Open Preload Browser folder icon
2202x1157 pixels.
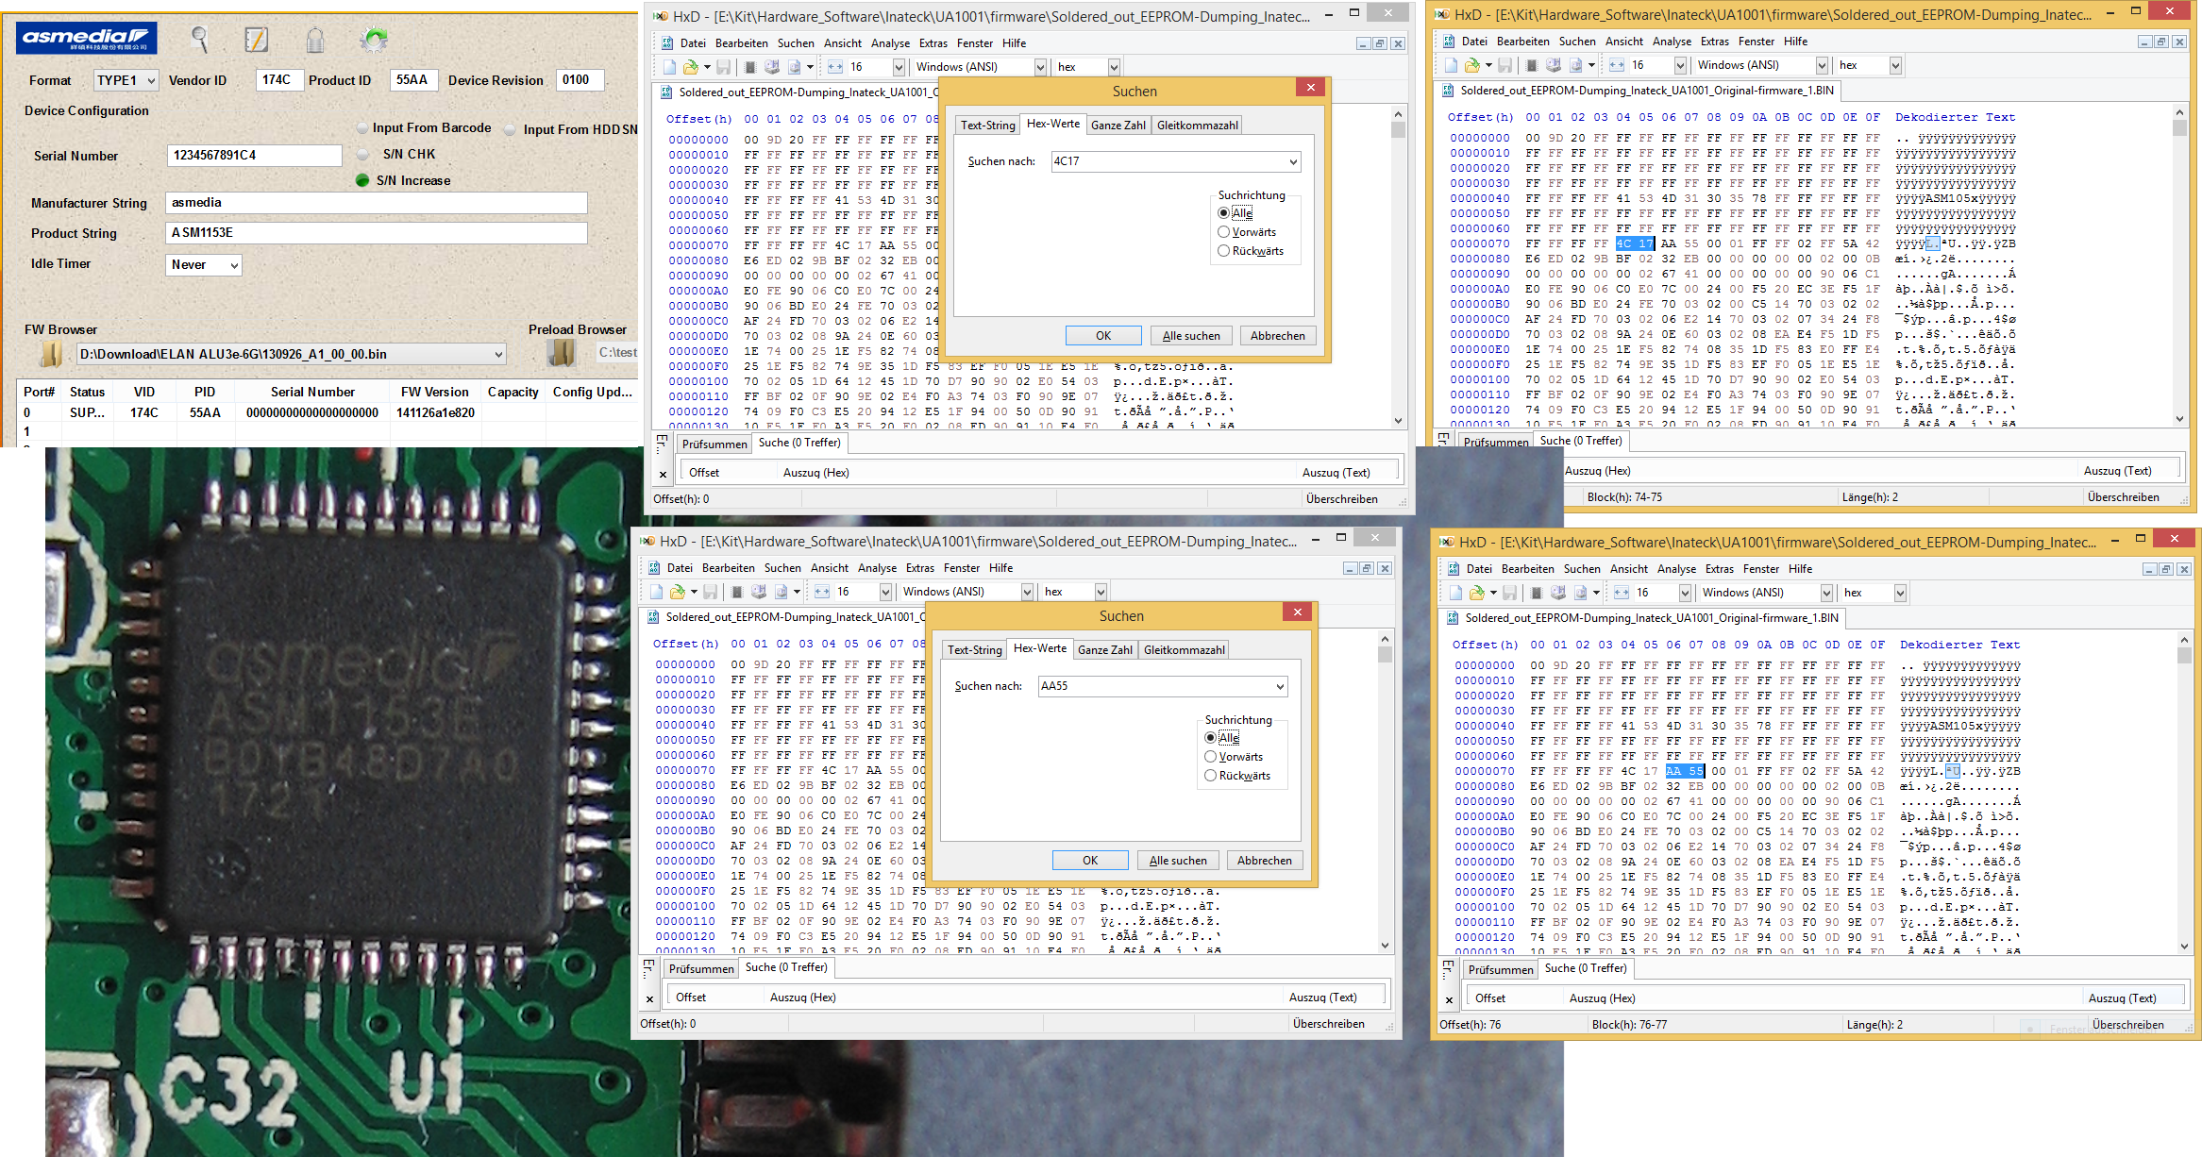(x=562, y=353)
